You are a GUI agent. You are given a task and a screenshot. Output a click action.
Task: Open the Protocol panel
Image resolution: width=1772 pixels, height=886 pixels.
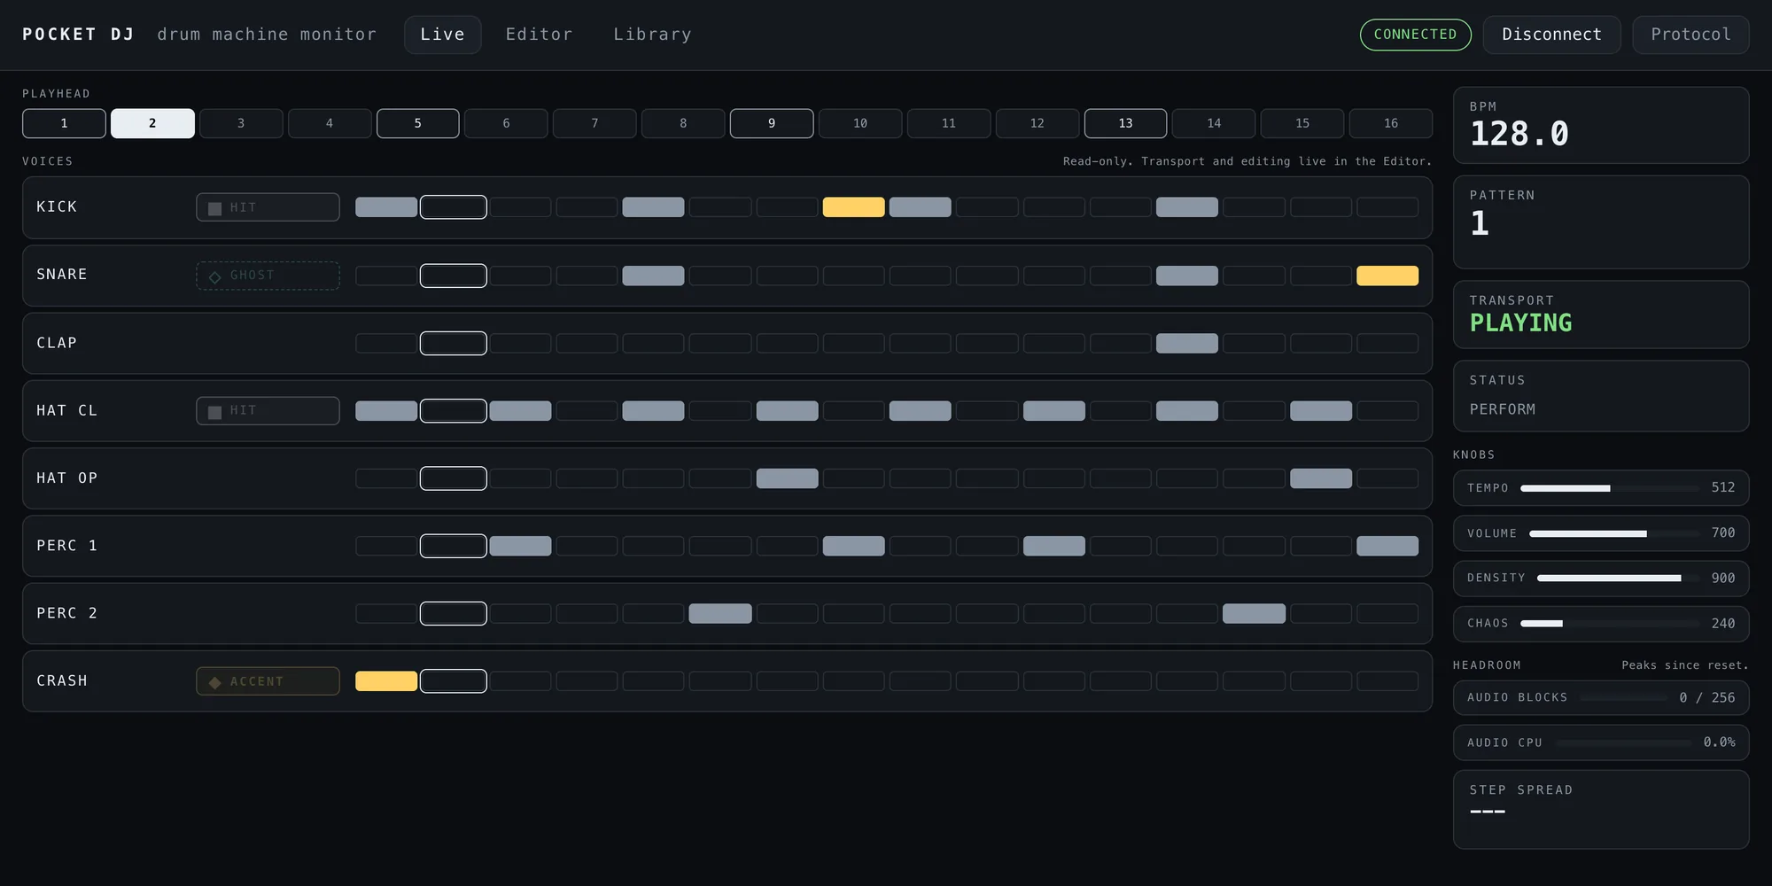[1690, 35]
